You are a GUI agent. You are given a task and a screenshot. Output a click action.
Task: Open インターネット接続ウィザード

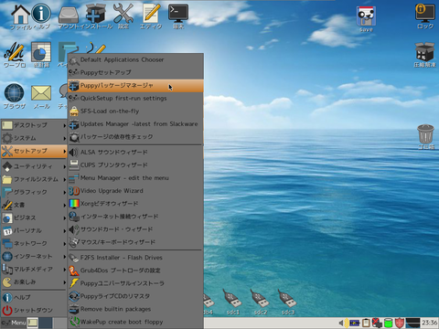tap(135, 217)
